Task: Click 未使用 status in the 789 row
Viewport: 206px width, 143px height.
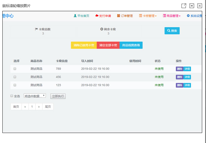Action: tap(159, 69)
